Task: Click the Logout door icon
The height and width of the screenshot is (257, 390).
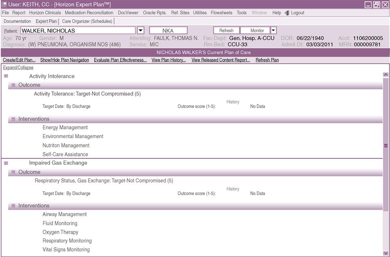Action: pyautogui.click(x=287, y=13)
